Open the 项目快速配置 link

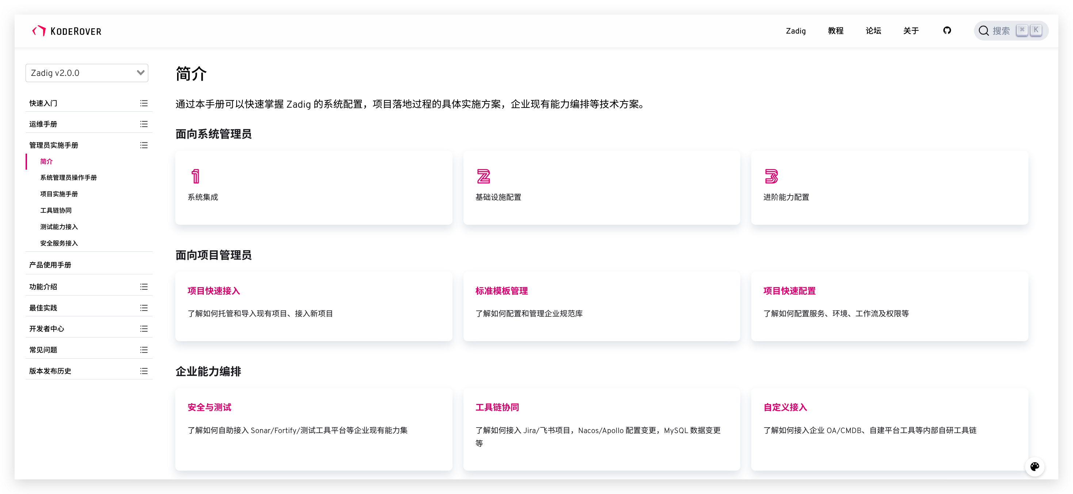point(789,291)
